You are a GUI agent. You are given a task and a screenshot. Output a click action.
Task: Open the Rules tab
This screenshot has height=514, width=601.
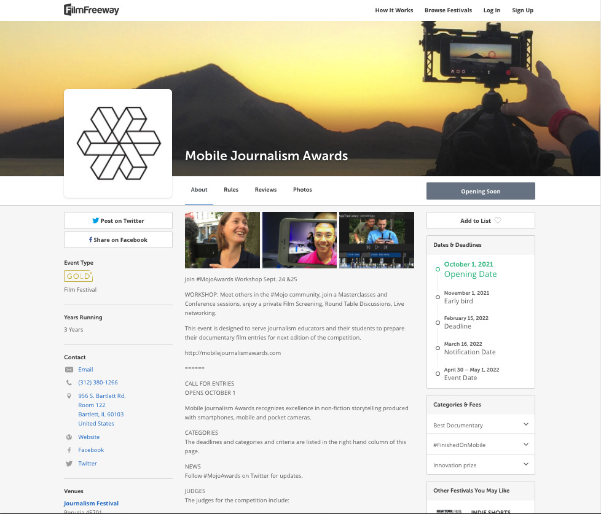pyautogui.click(x=231, y=190)
